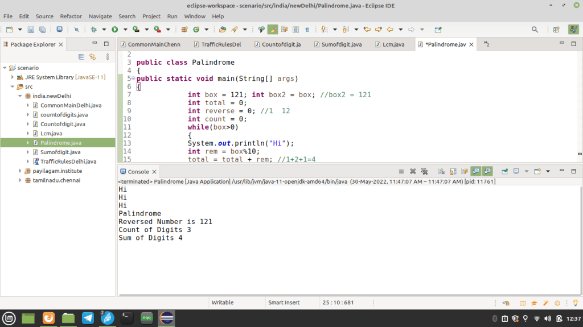Click the Remove All Terminated Launches icon
Image resolution: width=583 pixels, height=327 pixels.
[x=424, y=171]
